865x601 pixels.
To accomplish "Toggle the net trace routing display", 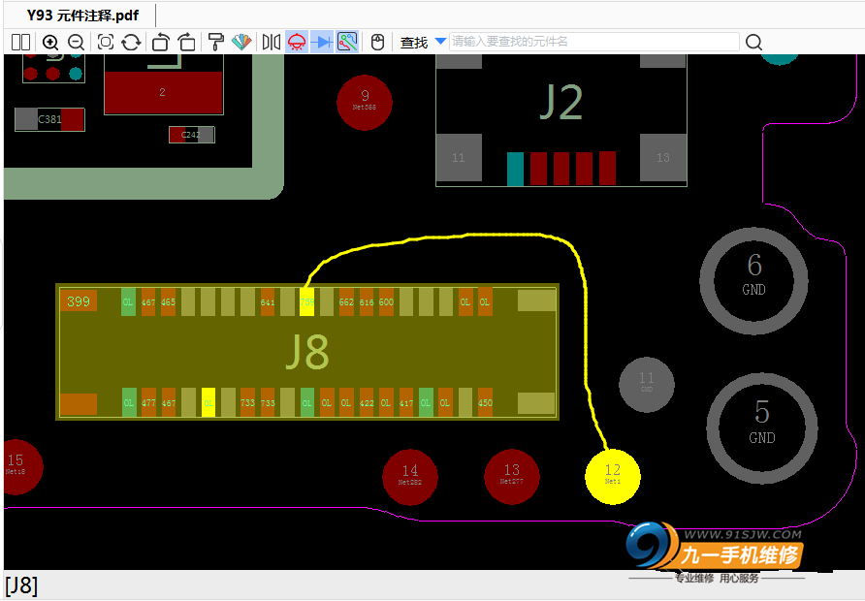I will pyautogui.click(x=347, y=42).
